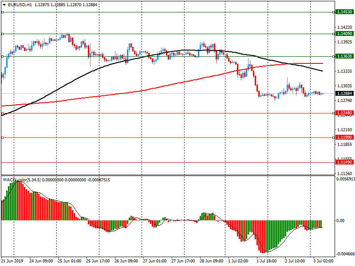Click the 1 Jul 02:00 time label
Image resolution: width=355 pixels, height=266 pixels.
(x=238, y=261)
